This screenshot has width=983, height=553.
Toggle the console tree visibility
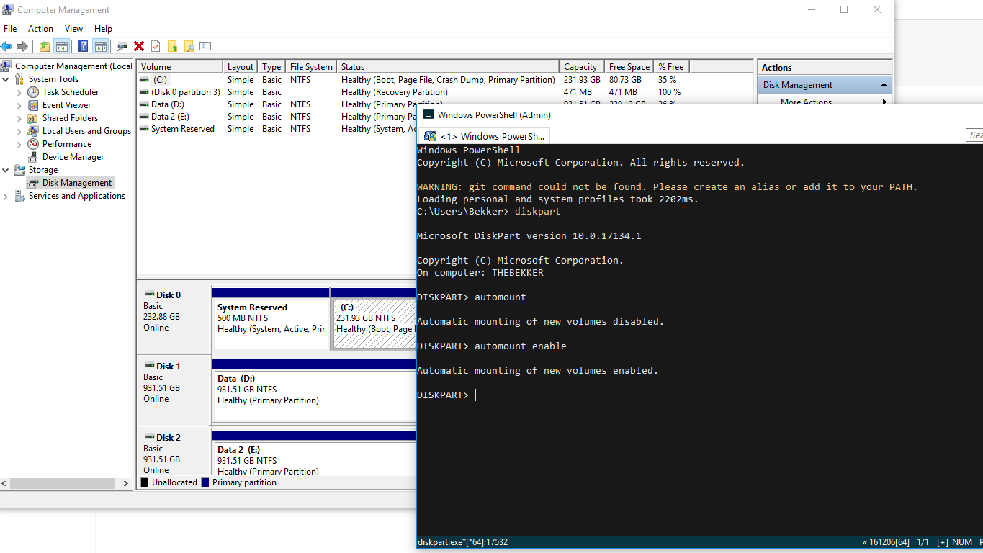(x=60, y=46)
